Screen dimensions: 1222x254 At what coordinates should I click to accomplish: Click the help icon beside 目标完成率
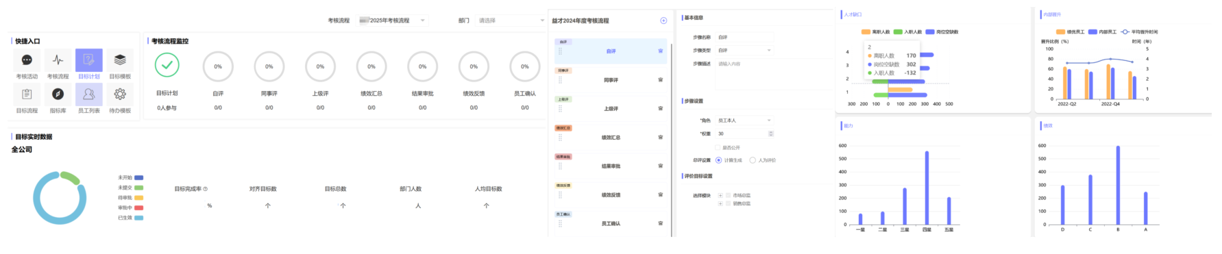coord(205,189)
